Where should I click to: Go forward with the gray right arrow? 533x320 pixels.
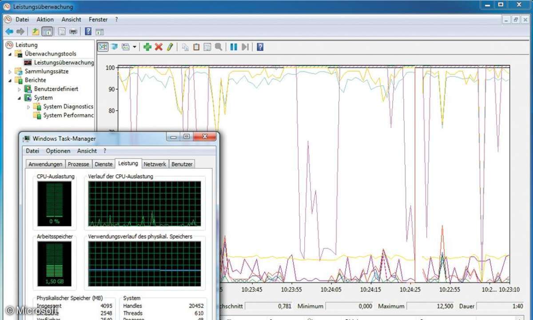point(20,32)
